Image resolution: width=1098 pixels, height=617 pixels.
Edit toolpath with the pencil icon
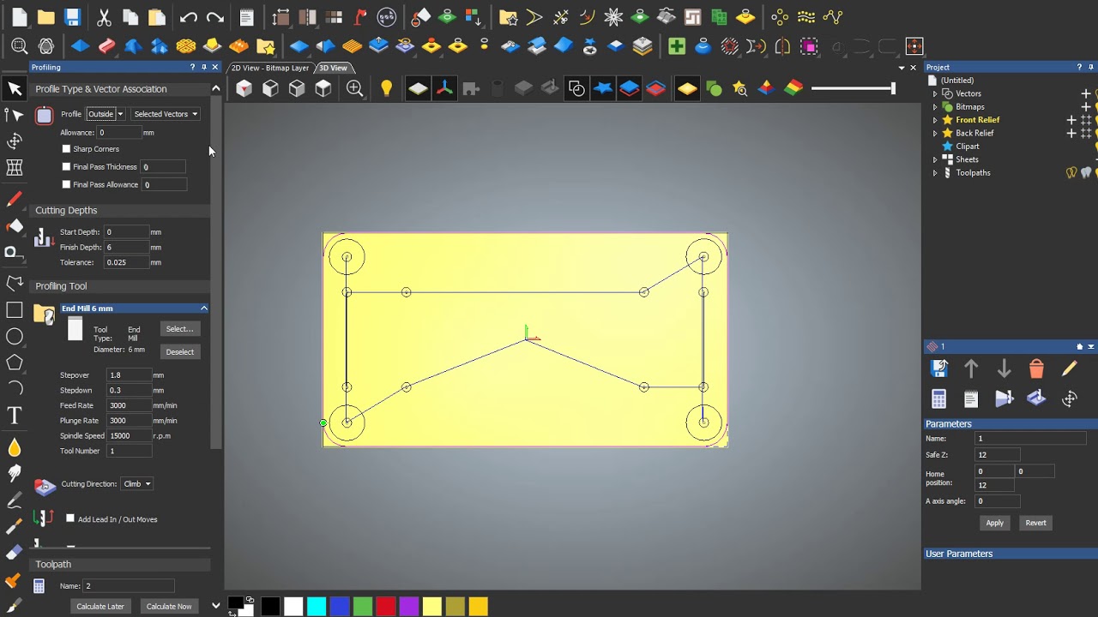click(1069, 368)
